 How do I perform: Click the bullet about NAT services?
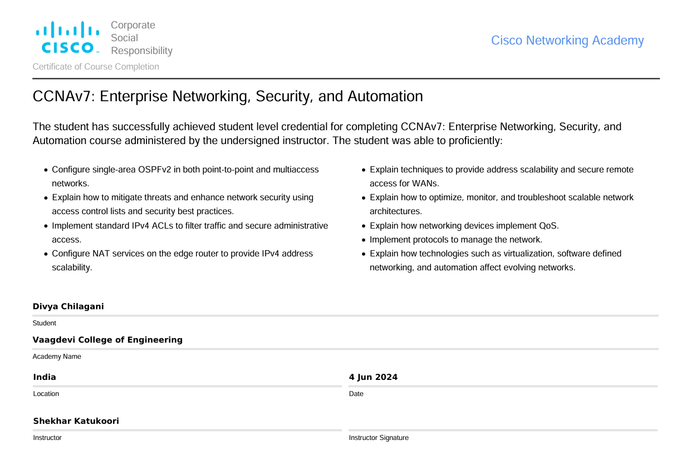click(x=182, y=260)
